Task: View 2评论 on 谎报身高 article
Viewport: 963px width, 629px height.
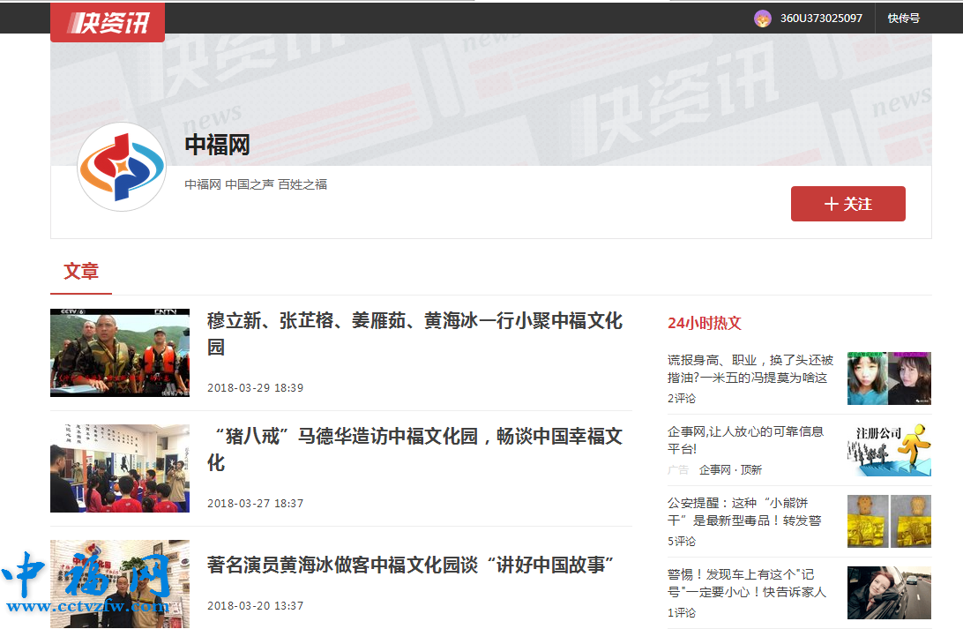Action: pyautogui.click(x=682, y=399)
